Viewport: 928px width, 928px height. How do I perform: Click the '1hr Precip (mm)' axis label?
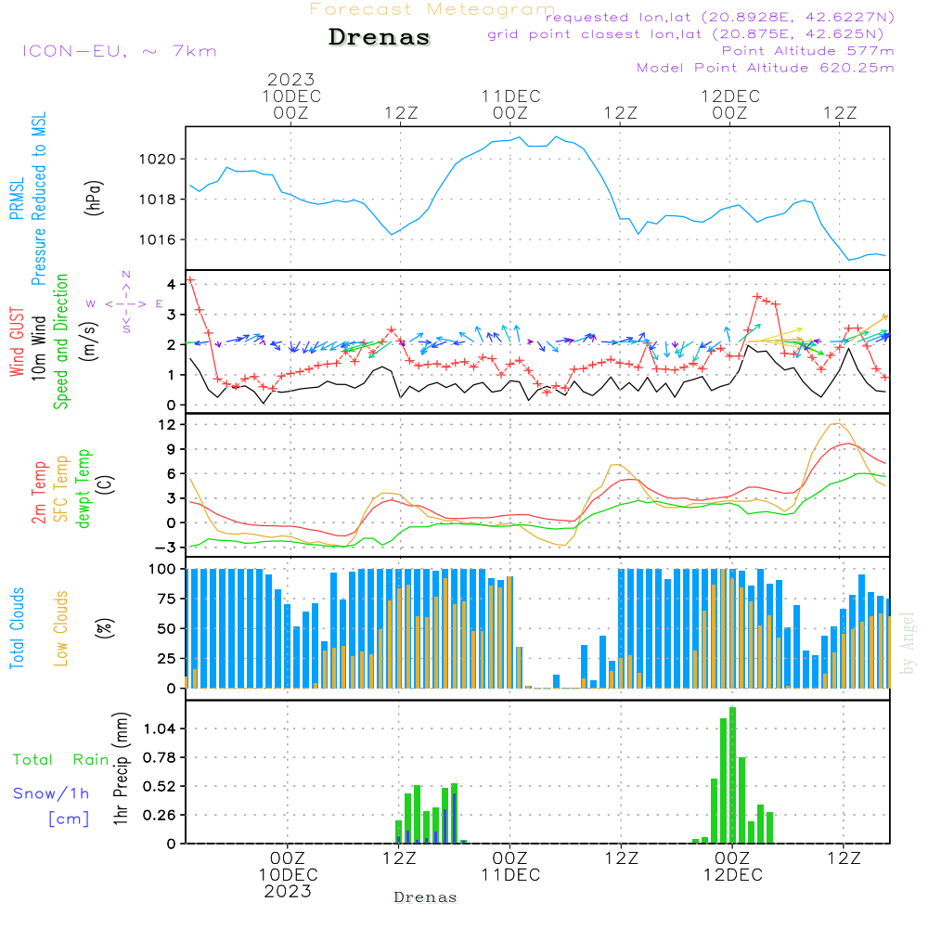click(121, 768)
